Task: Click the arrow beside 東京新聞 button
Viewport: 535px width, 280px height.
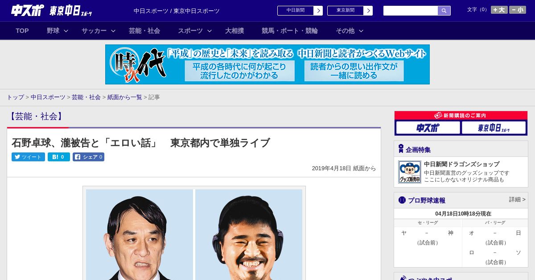Action: [368, 11]
